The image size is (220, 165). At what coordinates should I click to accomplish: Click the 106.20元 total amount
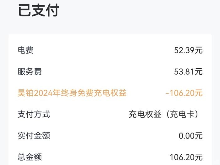[x=186, y=157]
